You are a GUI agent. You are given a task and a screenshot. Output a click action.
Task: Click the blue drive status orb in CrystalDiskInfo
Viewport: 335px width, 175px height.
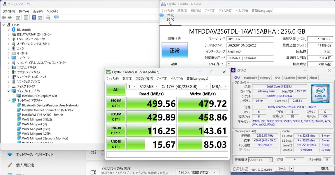[x=162, y=15]
